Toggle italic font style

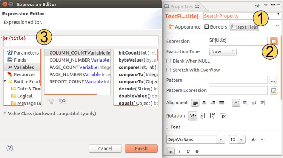(179, 152)
